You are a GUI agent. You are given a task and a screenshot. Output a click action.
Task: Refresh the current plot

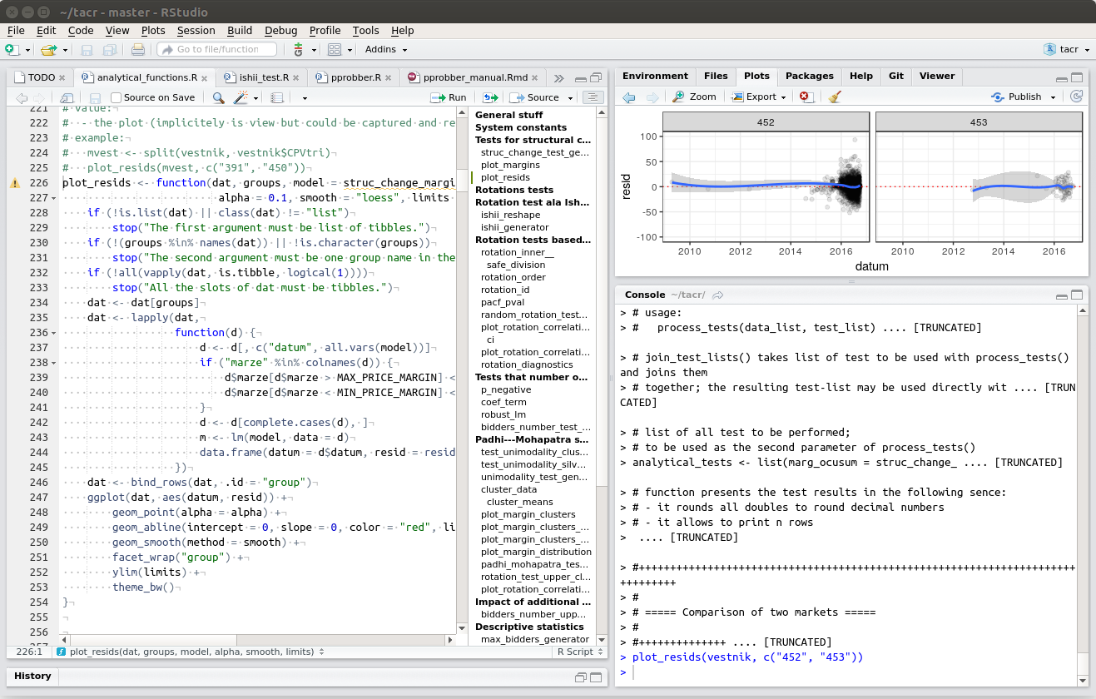(1077, 97)
